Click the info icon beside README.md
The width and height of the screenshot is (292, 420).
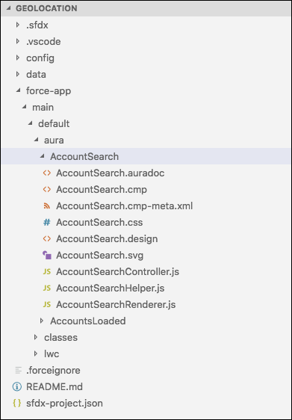(x=17, y=387)
